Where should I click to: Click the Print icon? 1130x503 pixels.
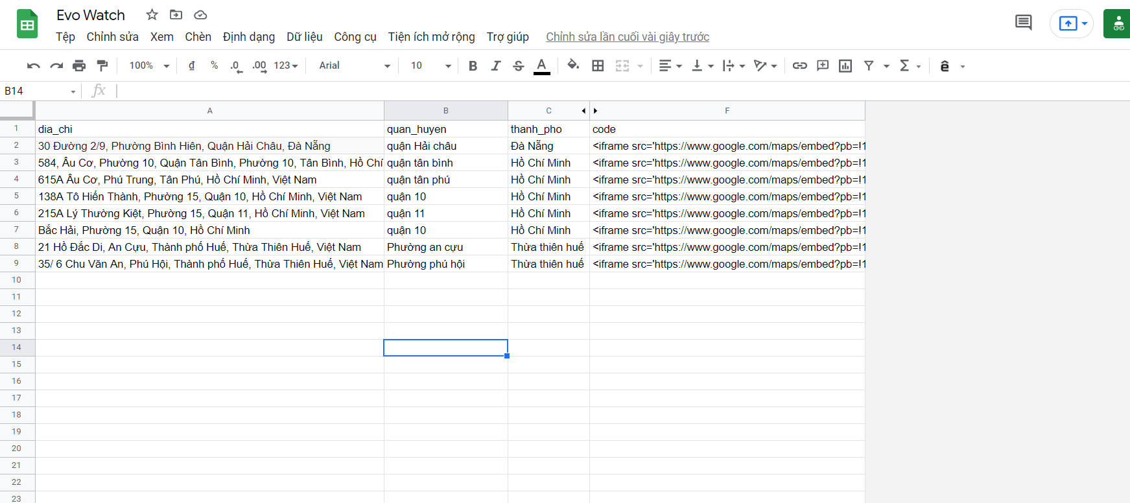[x=79, y=65]
